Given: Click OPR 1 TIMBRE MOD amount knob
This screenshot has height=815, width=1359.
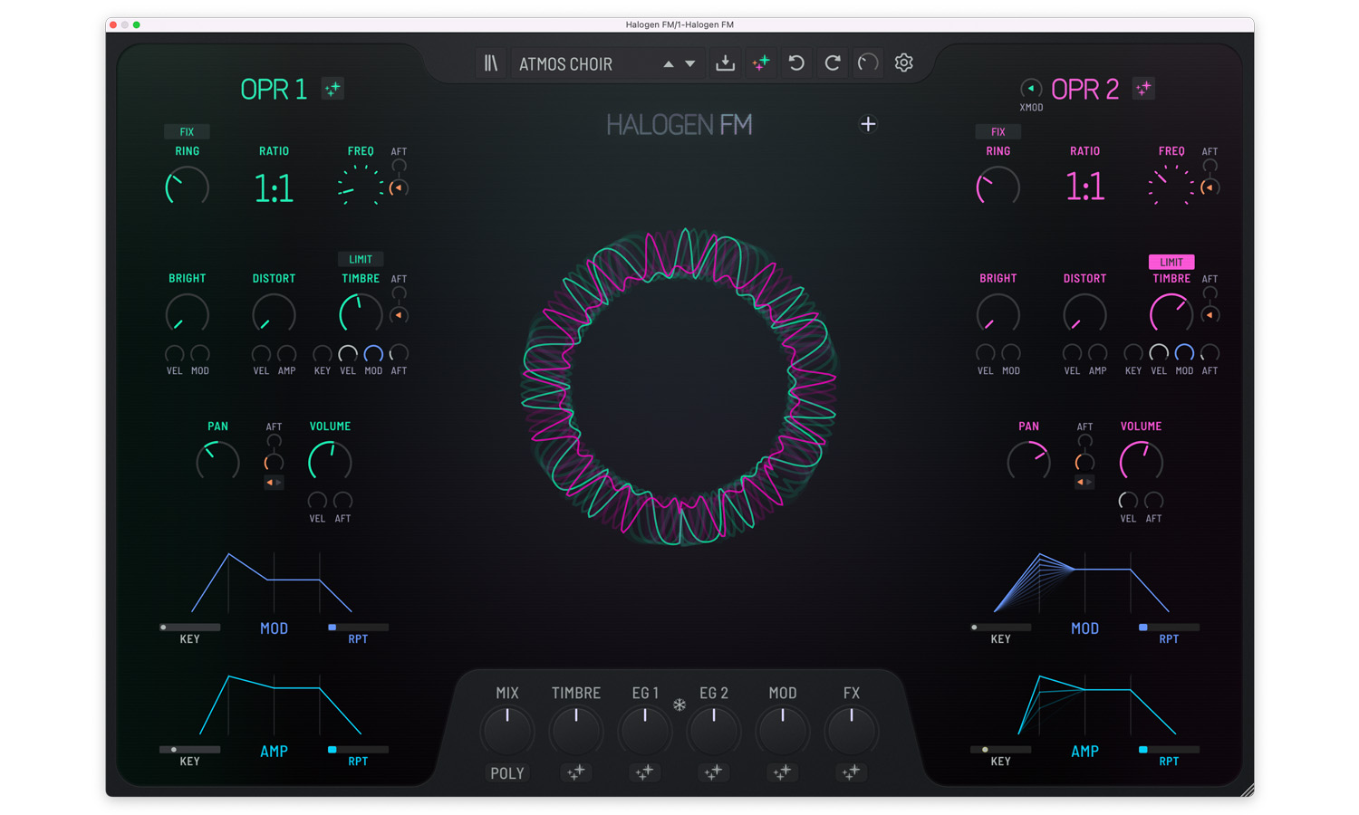Looking at the screenshot, I should (x=373, y=354).
